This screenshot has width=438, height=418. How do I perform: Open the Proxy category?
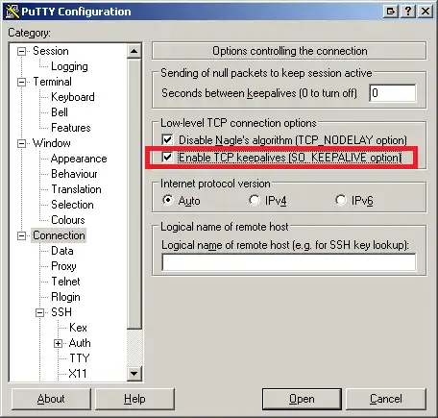[63, 266]
